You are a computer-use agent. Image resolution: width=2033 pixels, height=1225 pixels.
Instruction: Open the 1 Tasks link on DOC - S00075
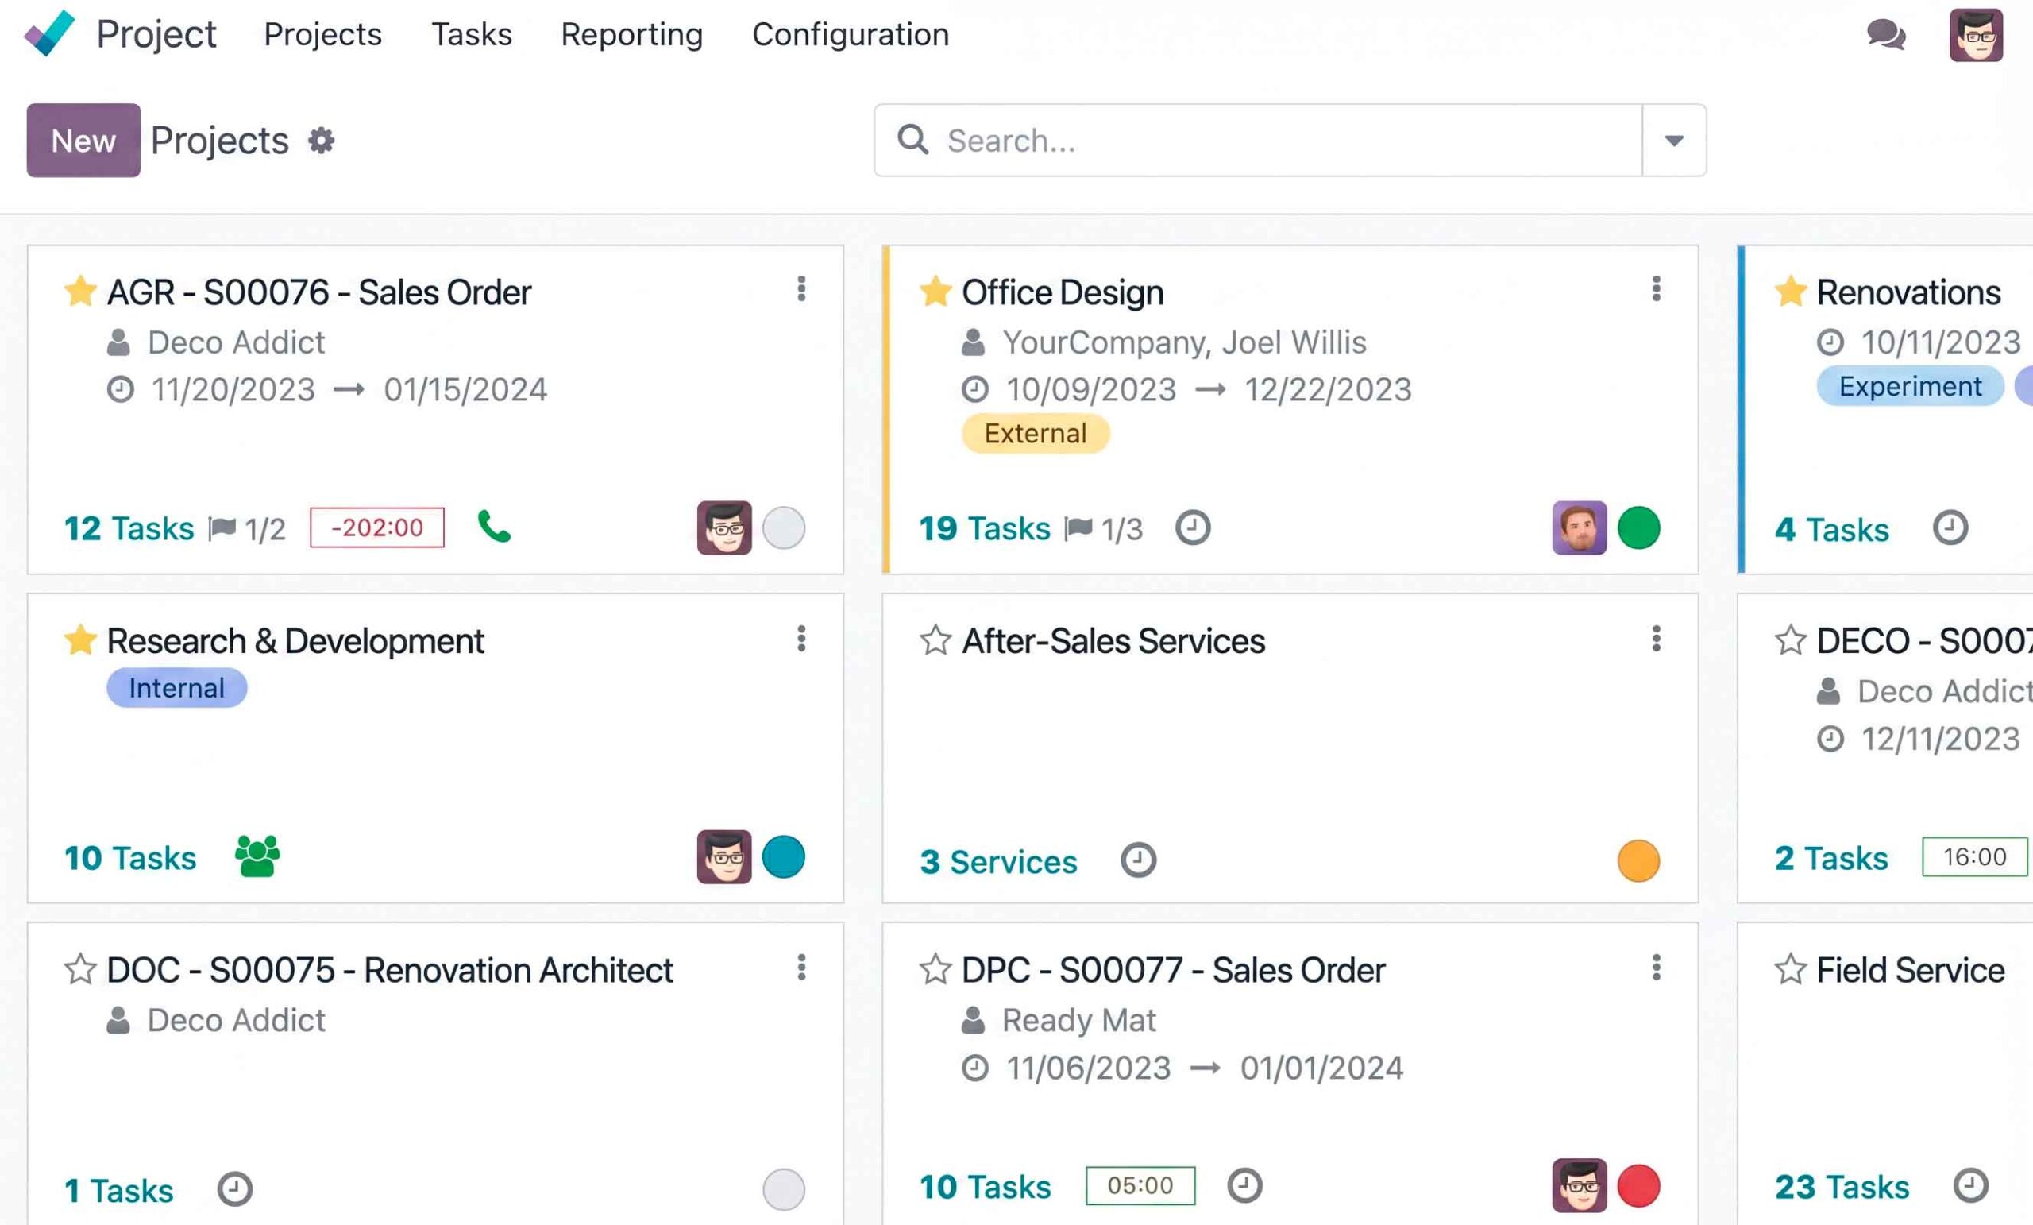[119, 1190]
